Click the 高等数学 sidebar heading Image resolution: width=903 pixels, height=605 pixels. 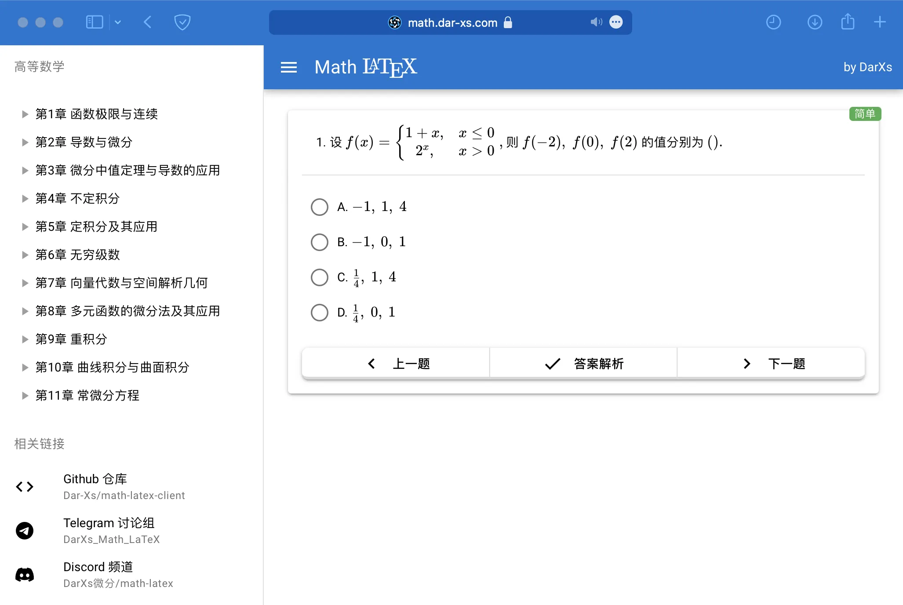pyautogui.click(x=40, y=66)
